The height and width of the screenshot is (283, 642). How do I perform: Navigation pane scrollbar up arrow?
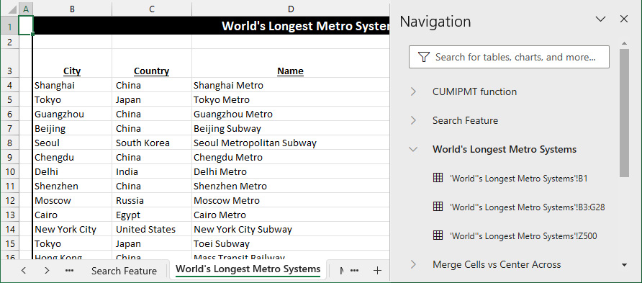pyautogui.click(x=624, y=43)
